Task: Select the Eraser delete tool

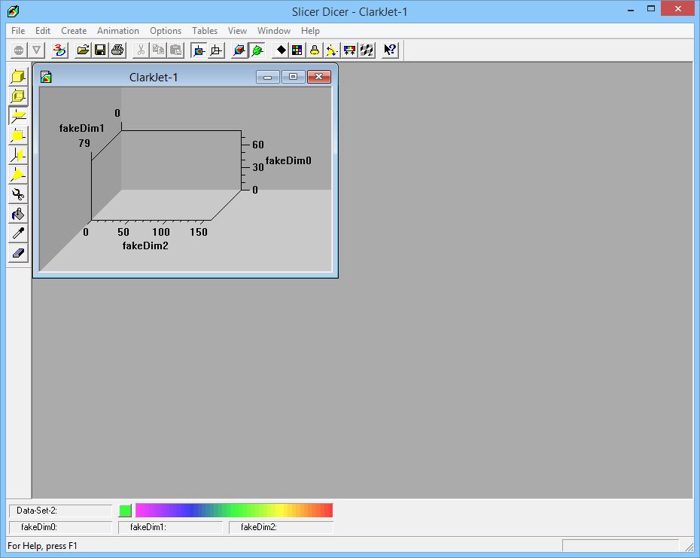Action: (17, 252)
